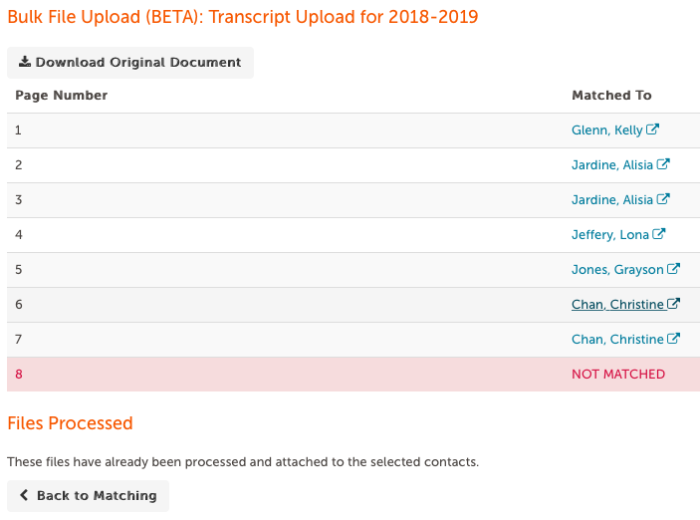
Task: Open external link icon for page 6 Chan, Christine
Action: click(x=673, y=304)
